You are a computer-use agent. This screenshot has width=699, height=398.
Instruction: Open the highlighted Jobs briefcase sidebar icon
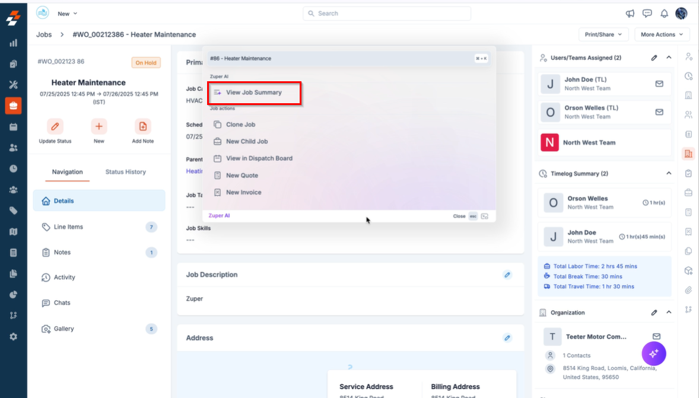(14, 106)
